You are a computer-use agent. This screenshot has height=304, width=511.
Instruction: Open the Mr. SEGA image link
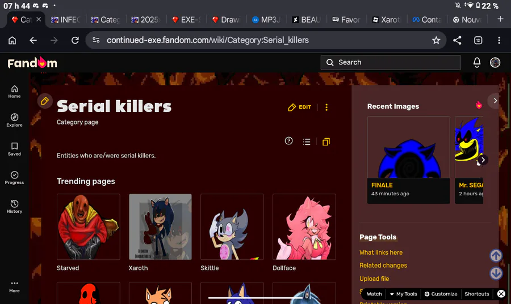click(471, 185)
